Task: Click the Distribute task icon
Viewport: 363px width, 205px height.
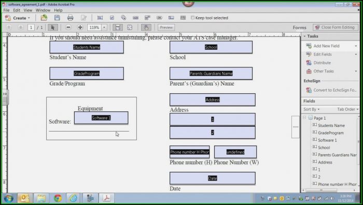Action: coord(309,63)
